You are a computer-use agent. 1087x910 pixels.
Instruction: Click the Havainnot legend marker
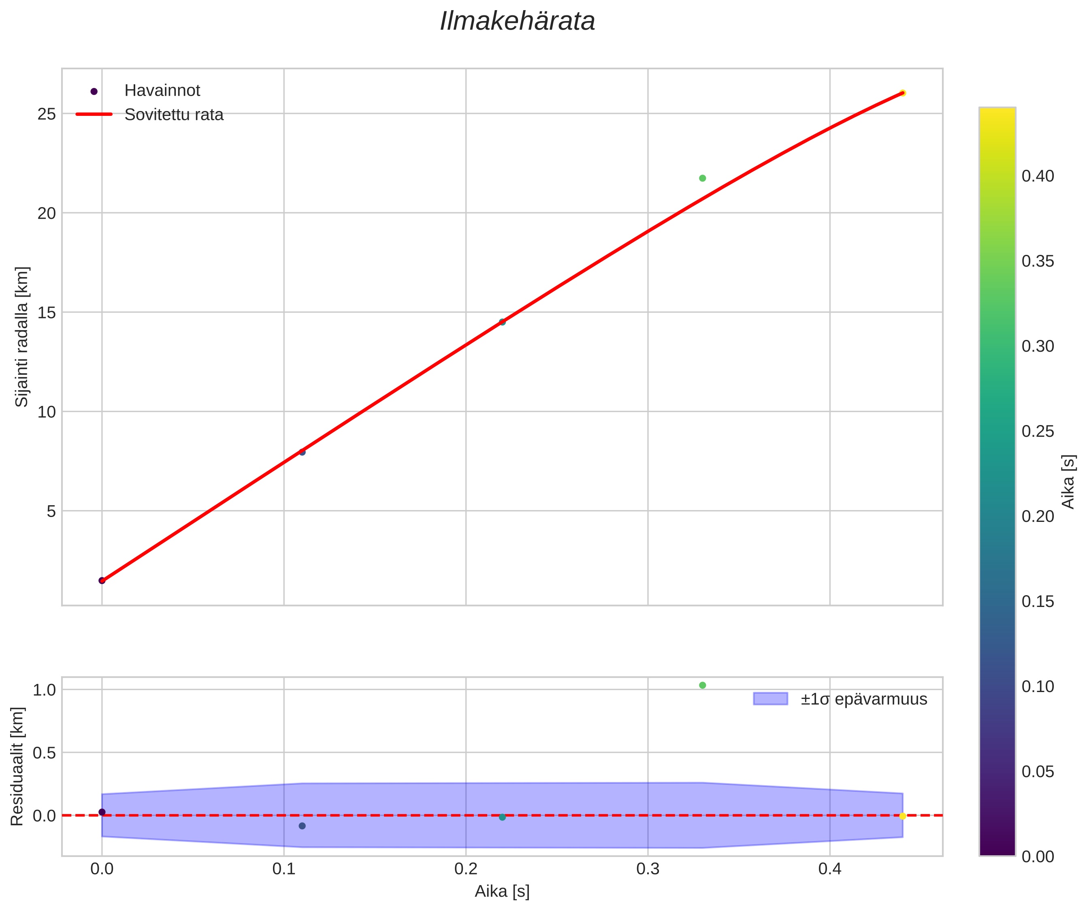[x=94, y=91]
